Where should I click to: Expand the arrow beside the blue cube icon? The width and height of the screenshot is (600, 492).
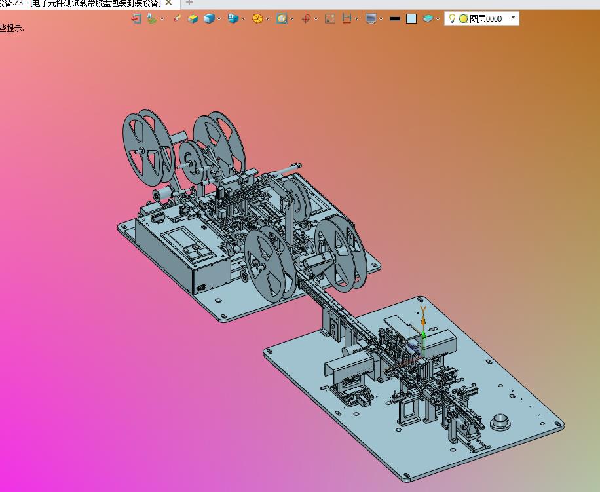tap(219, 18)
